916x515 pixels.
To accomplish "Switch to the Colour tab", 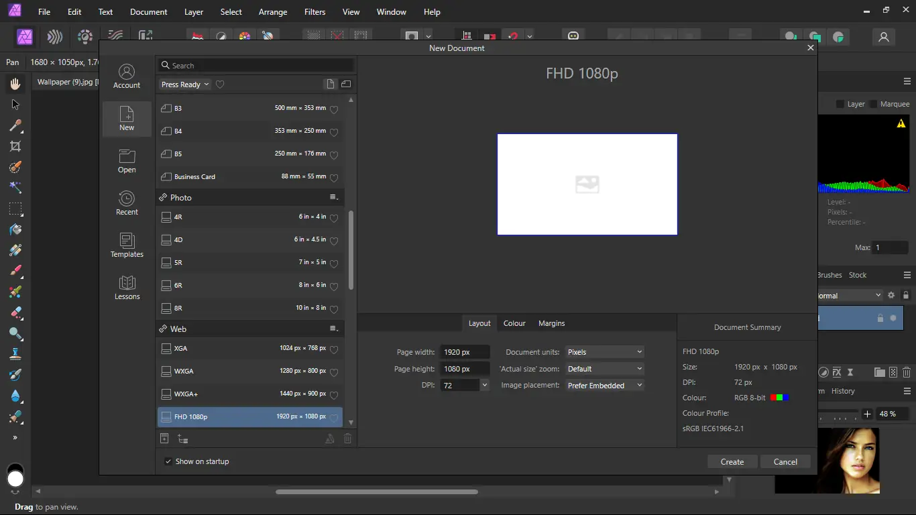I will point(514,323).
